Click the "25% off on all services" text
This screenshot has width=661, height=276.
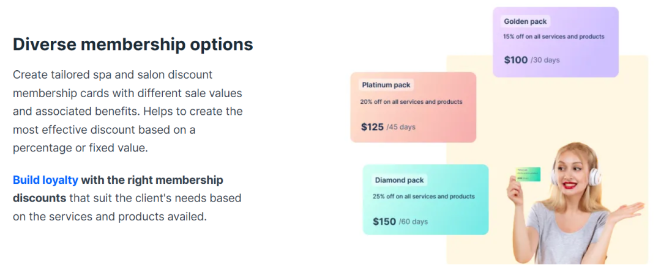point(424,197)
